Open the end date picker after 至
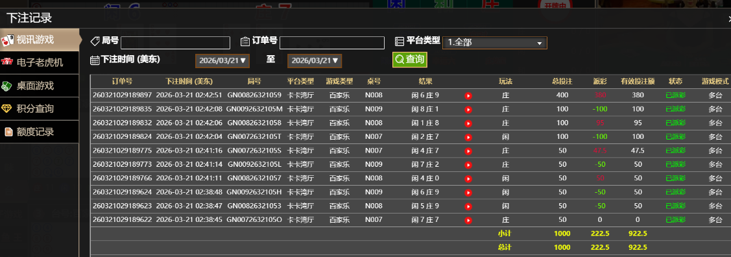731x257 pixels. pyautogui.click(x=315, y=60)
